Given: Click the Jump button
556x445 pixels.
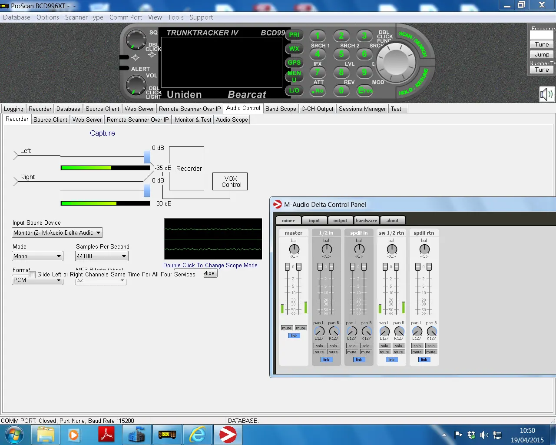Looking at the screenshot, I should [x=542, y=54].
